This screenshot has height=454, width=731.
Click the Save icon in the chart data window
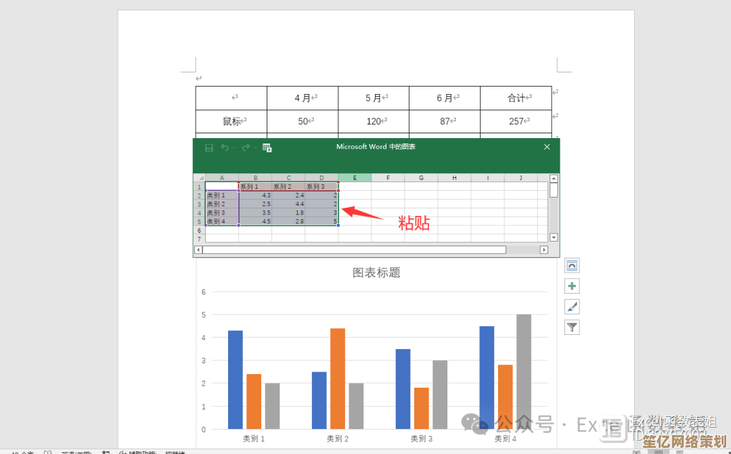[x=208, y=147]
